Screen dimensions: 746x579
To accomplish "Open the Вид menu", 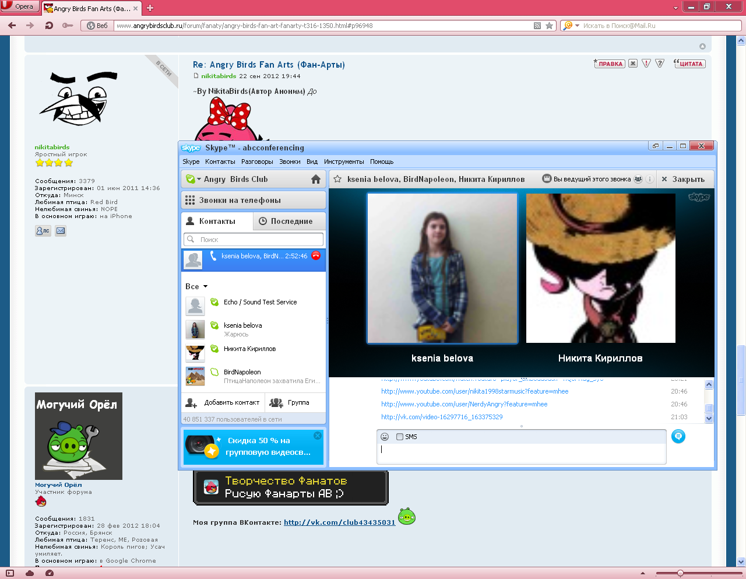I will coord(312,162).
